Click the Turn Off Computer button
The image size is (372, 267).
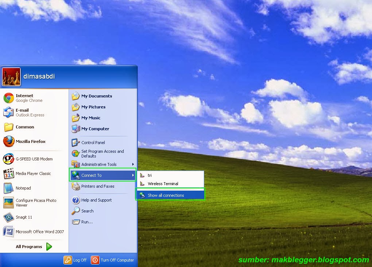point(112,260)
